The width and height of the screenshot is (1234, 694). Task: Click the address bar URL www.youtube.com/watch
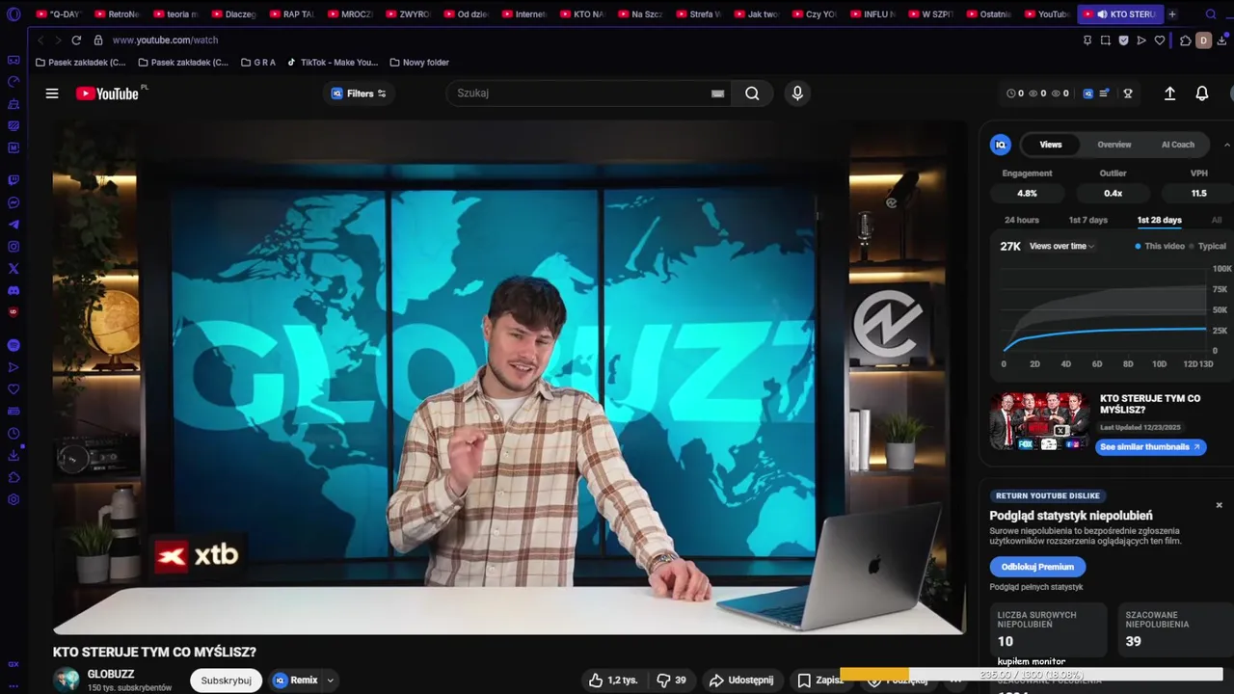coord(165,40)
